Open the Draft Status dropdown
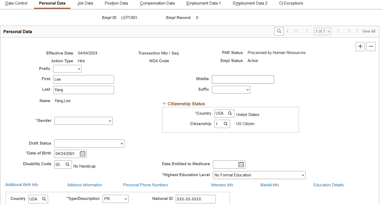Viewport: 382px width, 205px height. click(89, 143)
